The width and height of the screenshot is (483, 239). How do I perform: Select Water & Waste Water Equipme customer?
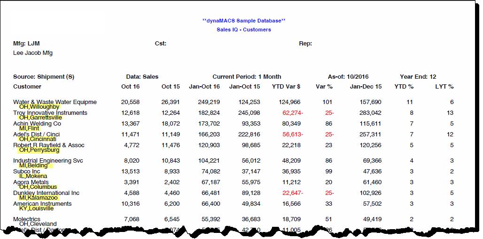coord(55,102)
